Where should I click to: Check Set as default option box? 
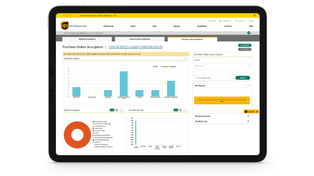(x=195, y=78)
